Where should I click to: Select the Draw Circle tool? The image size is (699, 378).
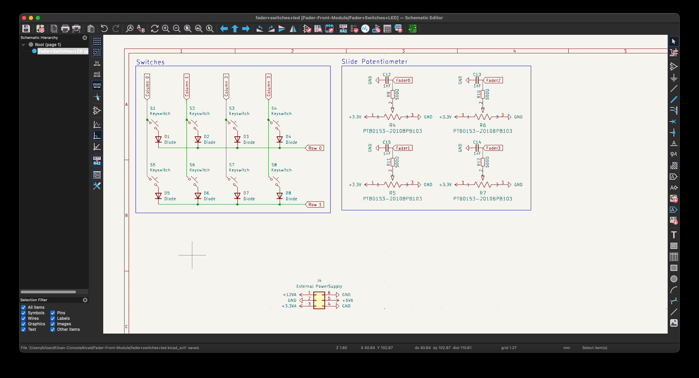pos(674,279)
